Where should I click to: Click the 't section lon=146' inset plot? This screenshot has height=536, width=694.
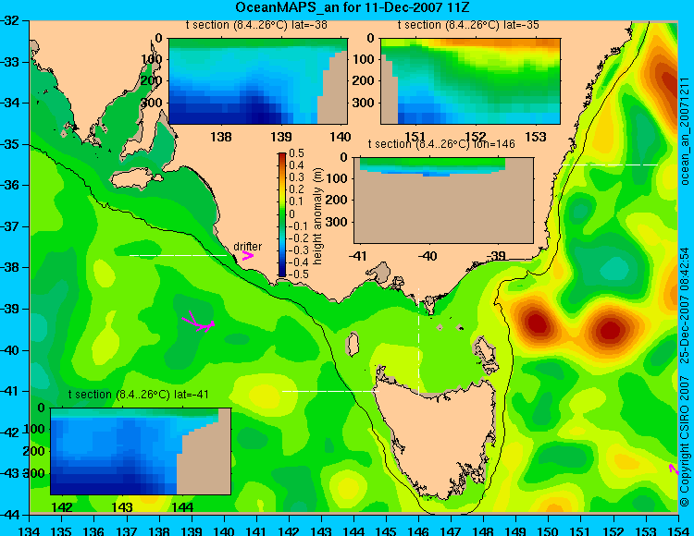click(x=444, y=201)
